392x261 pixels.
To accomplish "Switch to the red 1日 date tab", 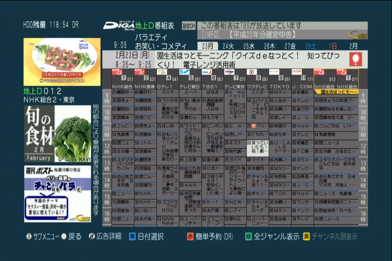I will pos(333,46).
